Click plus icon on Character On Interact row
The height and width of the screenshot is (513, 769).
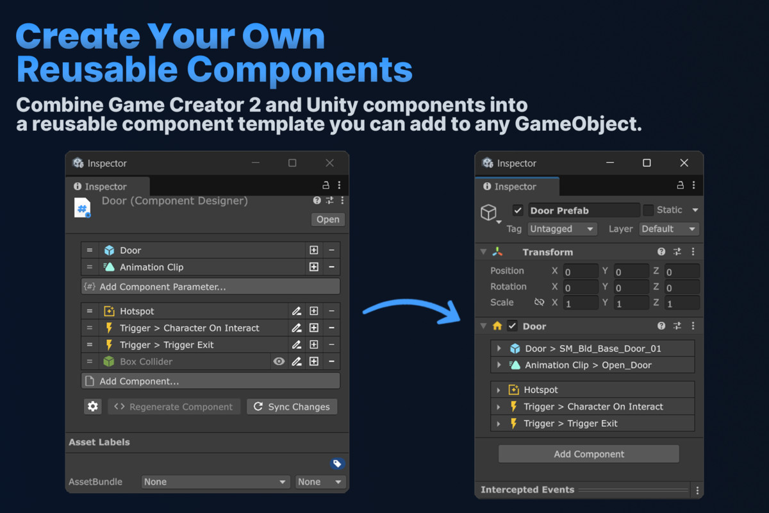(314, 328)
